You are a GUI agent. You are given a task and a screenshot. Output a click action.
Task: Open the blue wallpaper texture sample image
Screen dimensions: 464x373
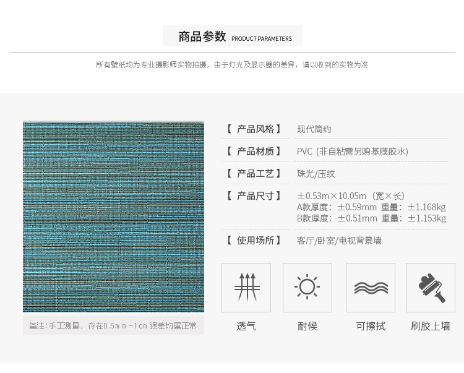[113, 217]
